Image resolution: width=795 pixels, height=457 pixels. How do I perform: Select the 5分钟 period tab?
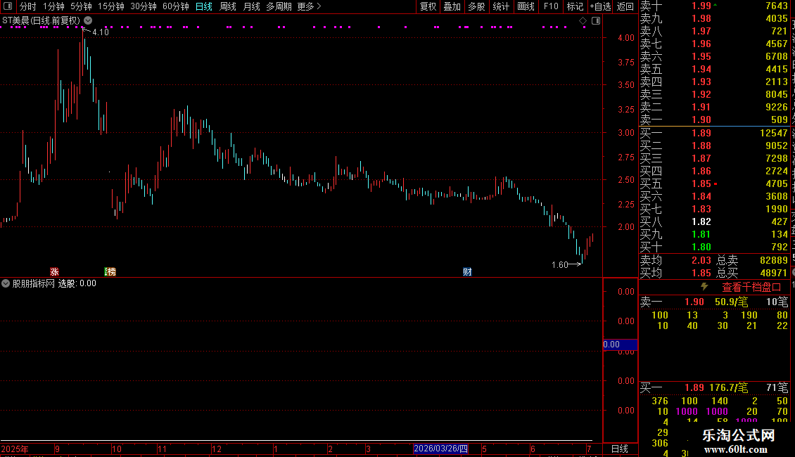pos(81,6)
